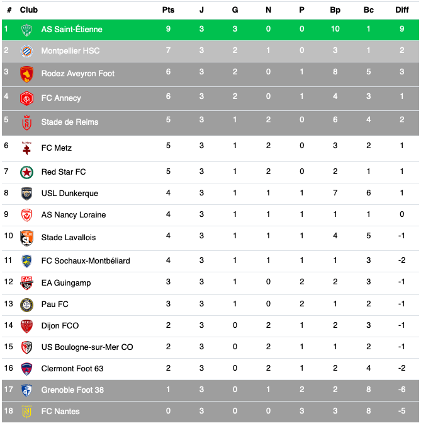This screenshot has height=423, width=421.
Task: Click the Stade Lavallois SL logo
Action: pos(26,238)
